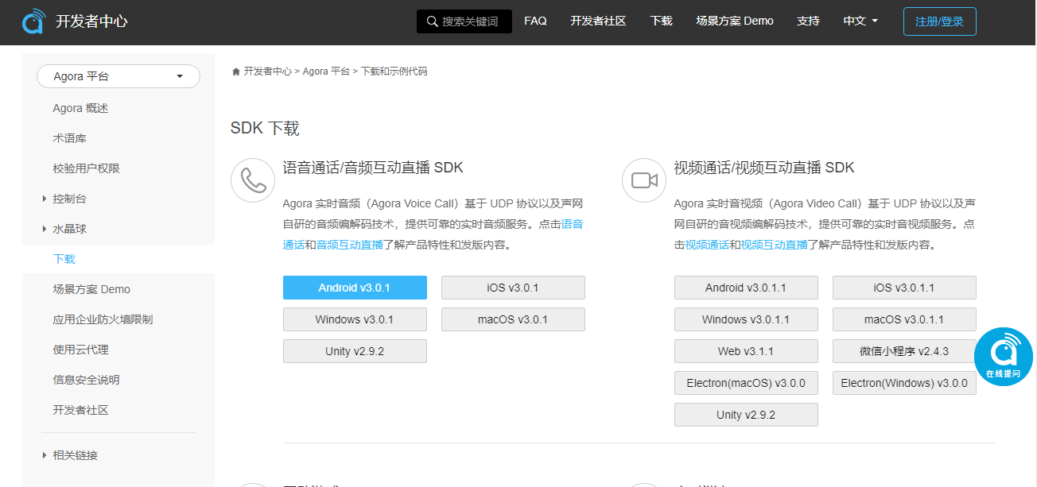Follow the 音频互动直播 link in voice description

350,245
